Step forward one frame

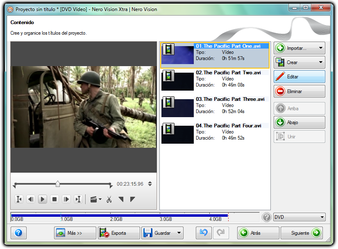[x=66, y=199]
